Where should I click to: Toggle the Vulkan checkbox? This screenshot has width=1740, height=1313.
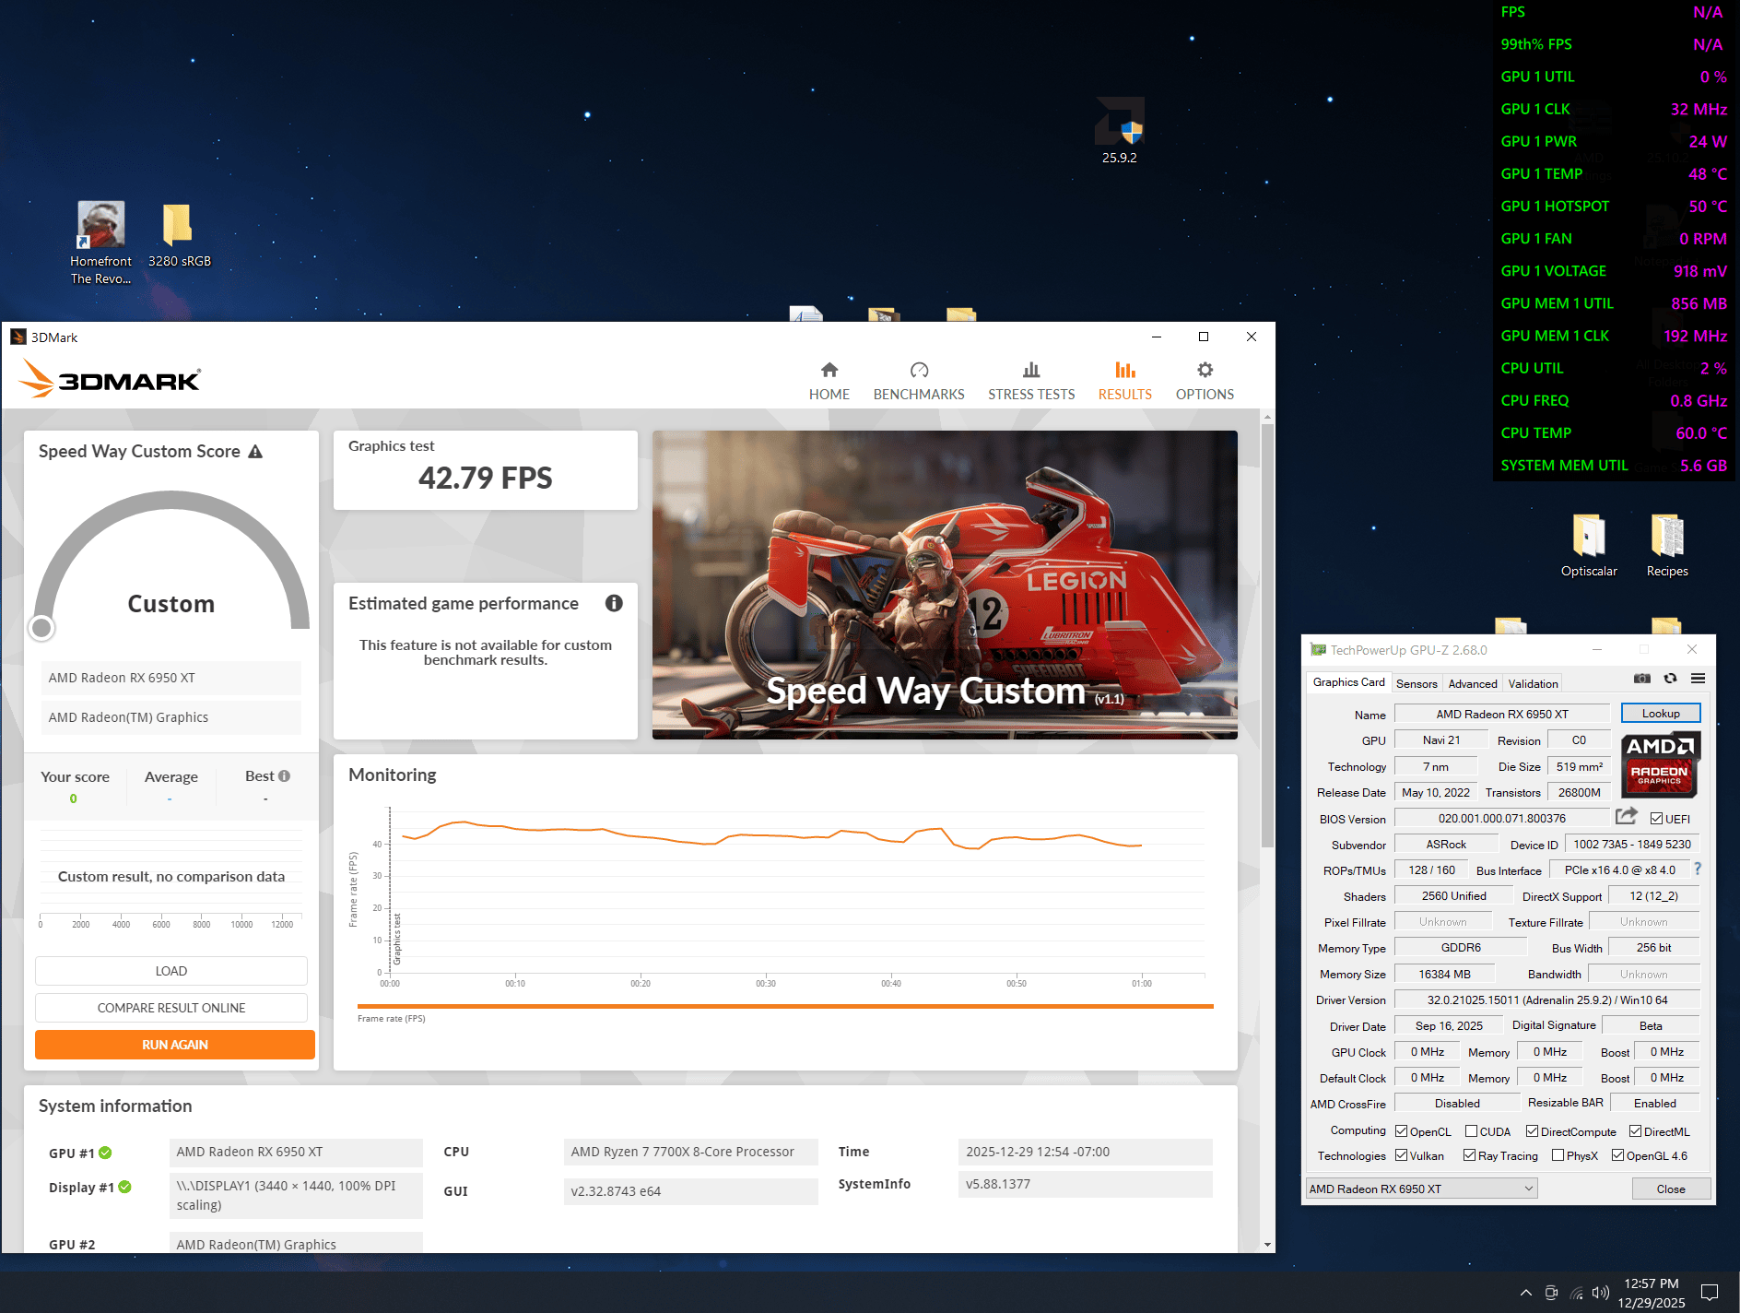tap(1401, 1155)
